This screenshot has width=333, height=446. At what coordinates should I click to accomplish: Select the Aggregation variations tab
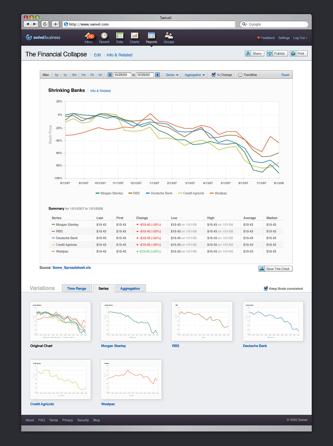click(x=130, y=288)
